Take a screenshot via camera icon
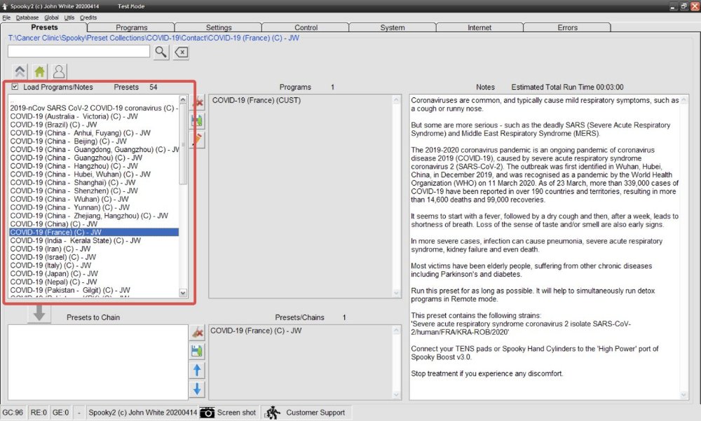The image size is (701, 421). coord(207,413)
